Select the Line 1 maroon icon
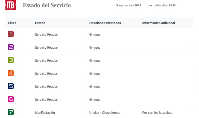The image size is (199, 118). (x=11, y=34)
